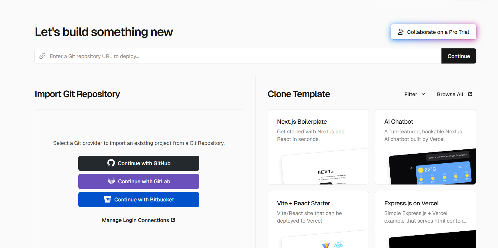Click external link icon after Manage Login Connections

173,220
